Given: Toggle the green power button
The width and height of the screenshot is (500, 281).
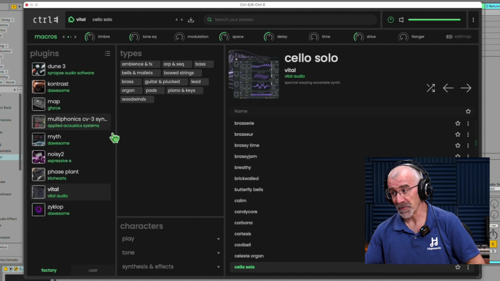Looking at the screenshot, I should pyautogui.click(x=391, y=20).
